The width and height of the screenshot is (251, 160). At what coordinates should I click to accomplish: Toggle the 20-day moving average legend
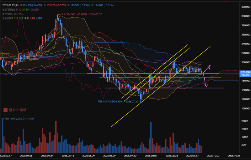pyautogui.click(x=23, y=10)
